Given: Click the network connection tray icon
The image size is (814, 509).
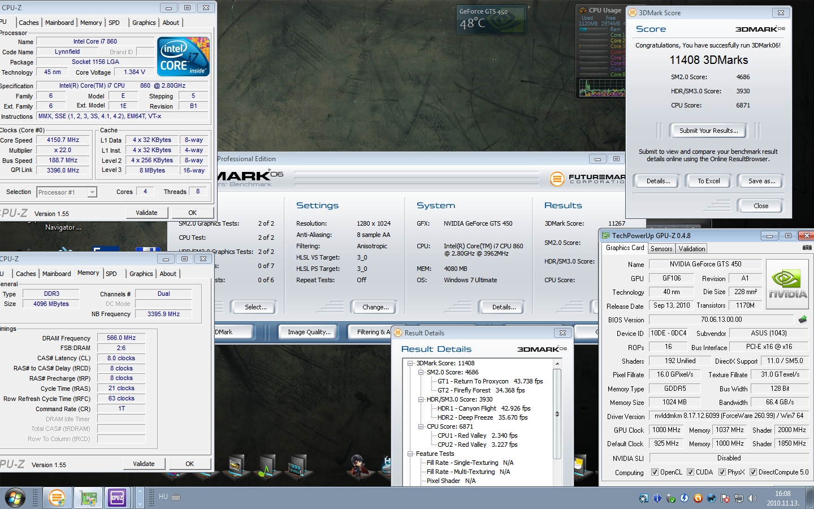Looking at the screenshot, I should [738, 498].
